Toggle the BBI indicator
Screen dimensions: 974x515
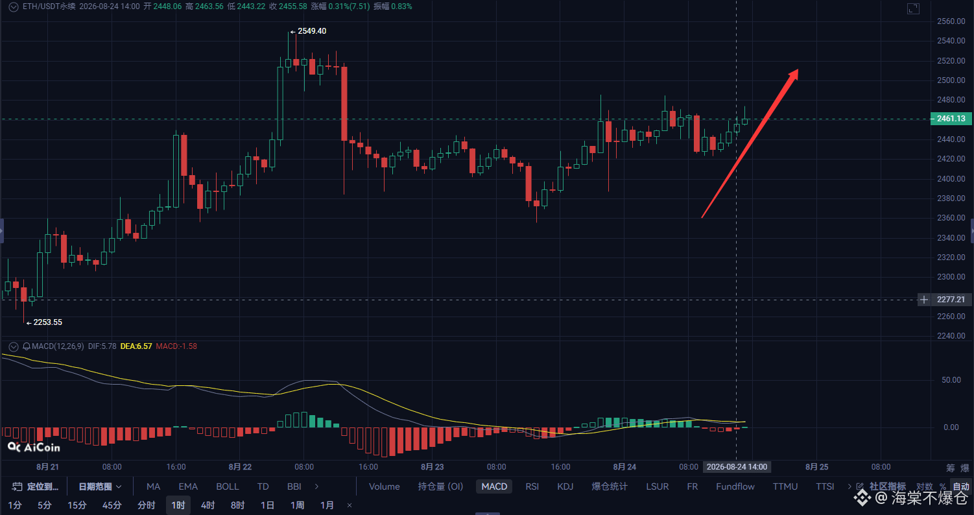294,486
